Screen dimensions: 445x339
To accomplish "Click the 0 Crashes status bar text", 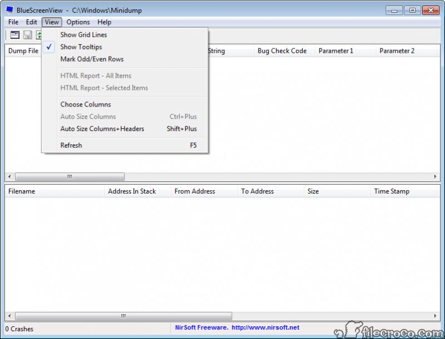I will [19, 329].
